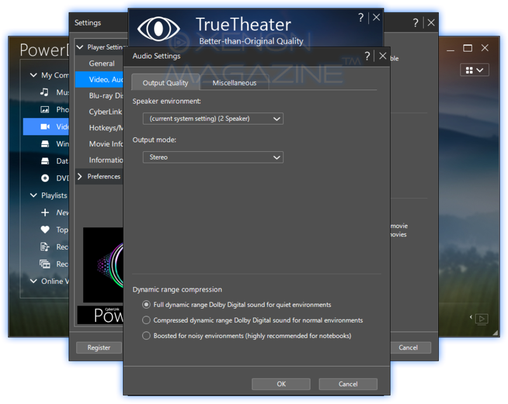Select Hotkeys item in Settings list
508x404 pixels.
pyautogui.click(x=99, y=128)
